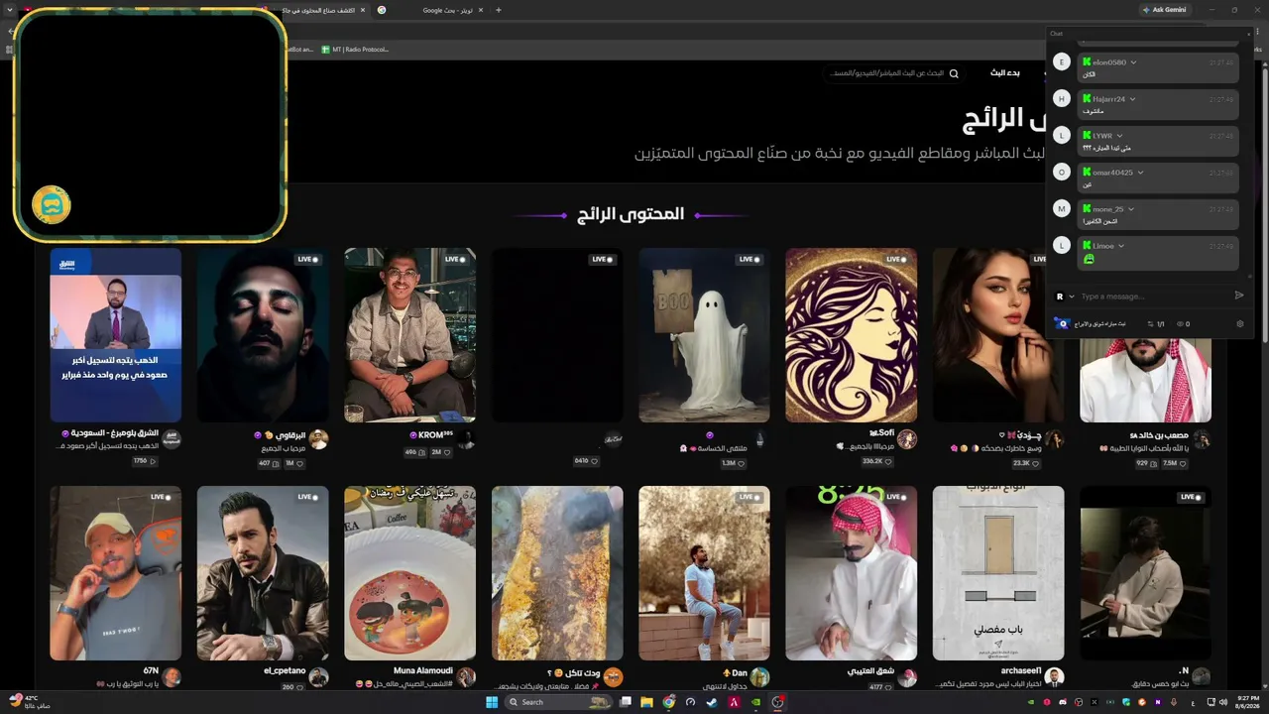The image size is (1269, 714).
Task: Open the مصعب بن خالد profile avatar
Action: coord(1202,439)
